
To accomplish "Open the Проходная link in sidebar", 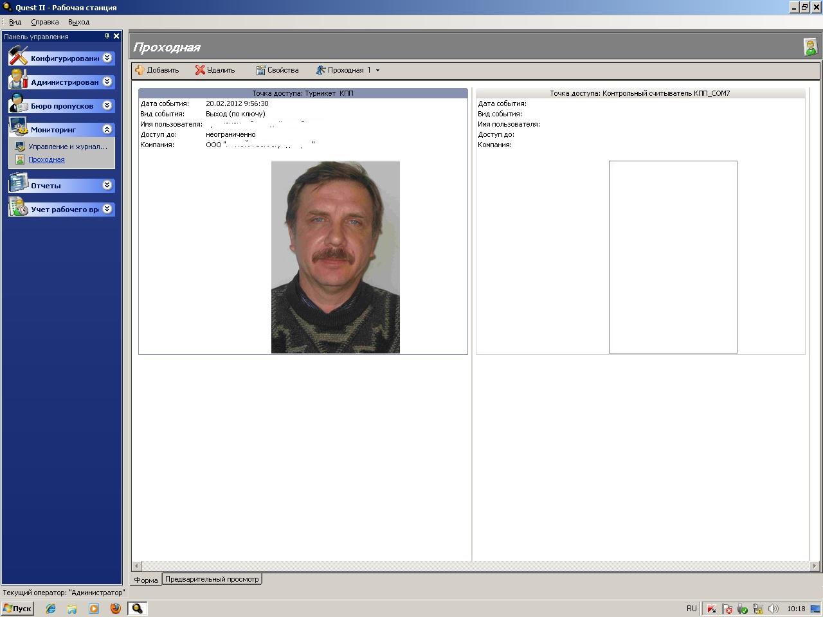I will click(46, 159).
